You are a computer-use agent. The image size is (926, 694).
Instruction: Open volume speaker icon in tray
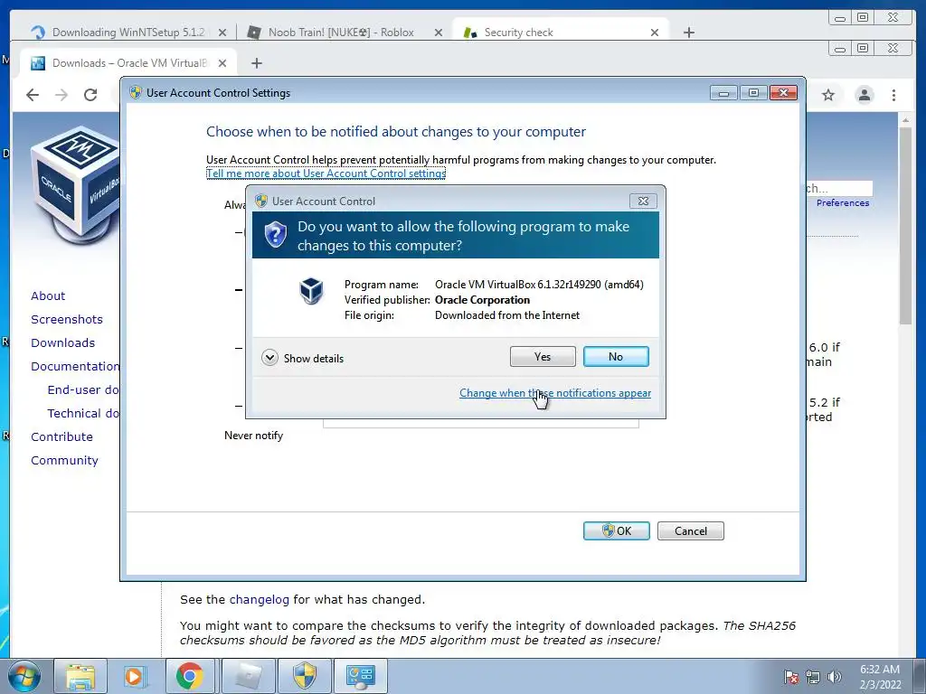[834, 677]
